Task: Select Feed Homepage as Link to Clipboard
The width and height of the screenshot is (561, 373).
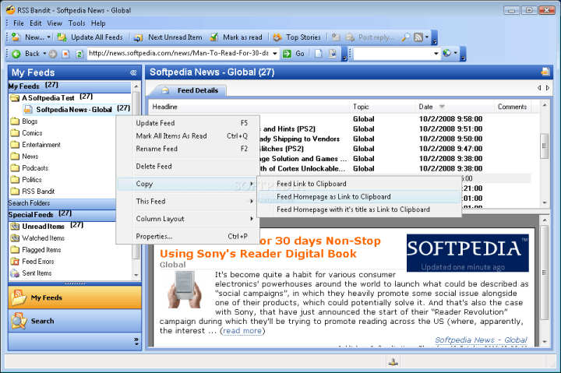Action: point(359,197)
